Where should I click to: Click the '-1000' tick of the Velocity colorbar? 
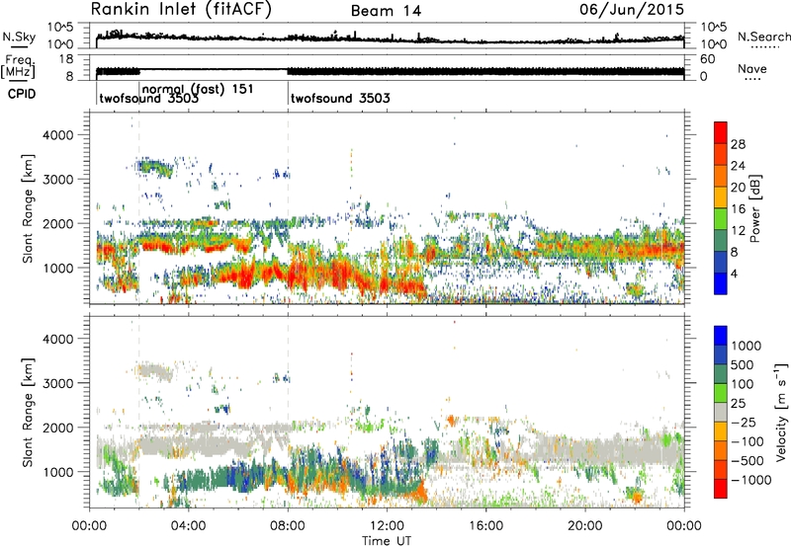click(x=750, y=480)
